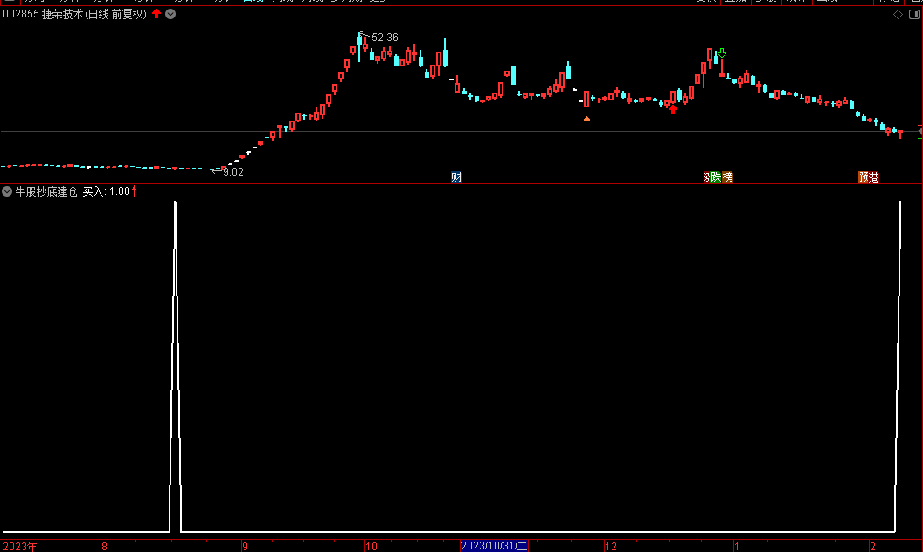Open the 预 event marker
Image resolution: width=923 pixels, height=552 pixels.
pyautogui.click(x=864, y=177)
